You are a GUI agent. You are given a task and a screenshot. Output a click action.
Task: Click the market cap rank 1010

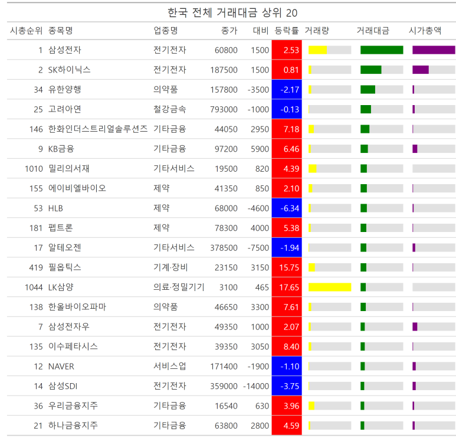34,169
